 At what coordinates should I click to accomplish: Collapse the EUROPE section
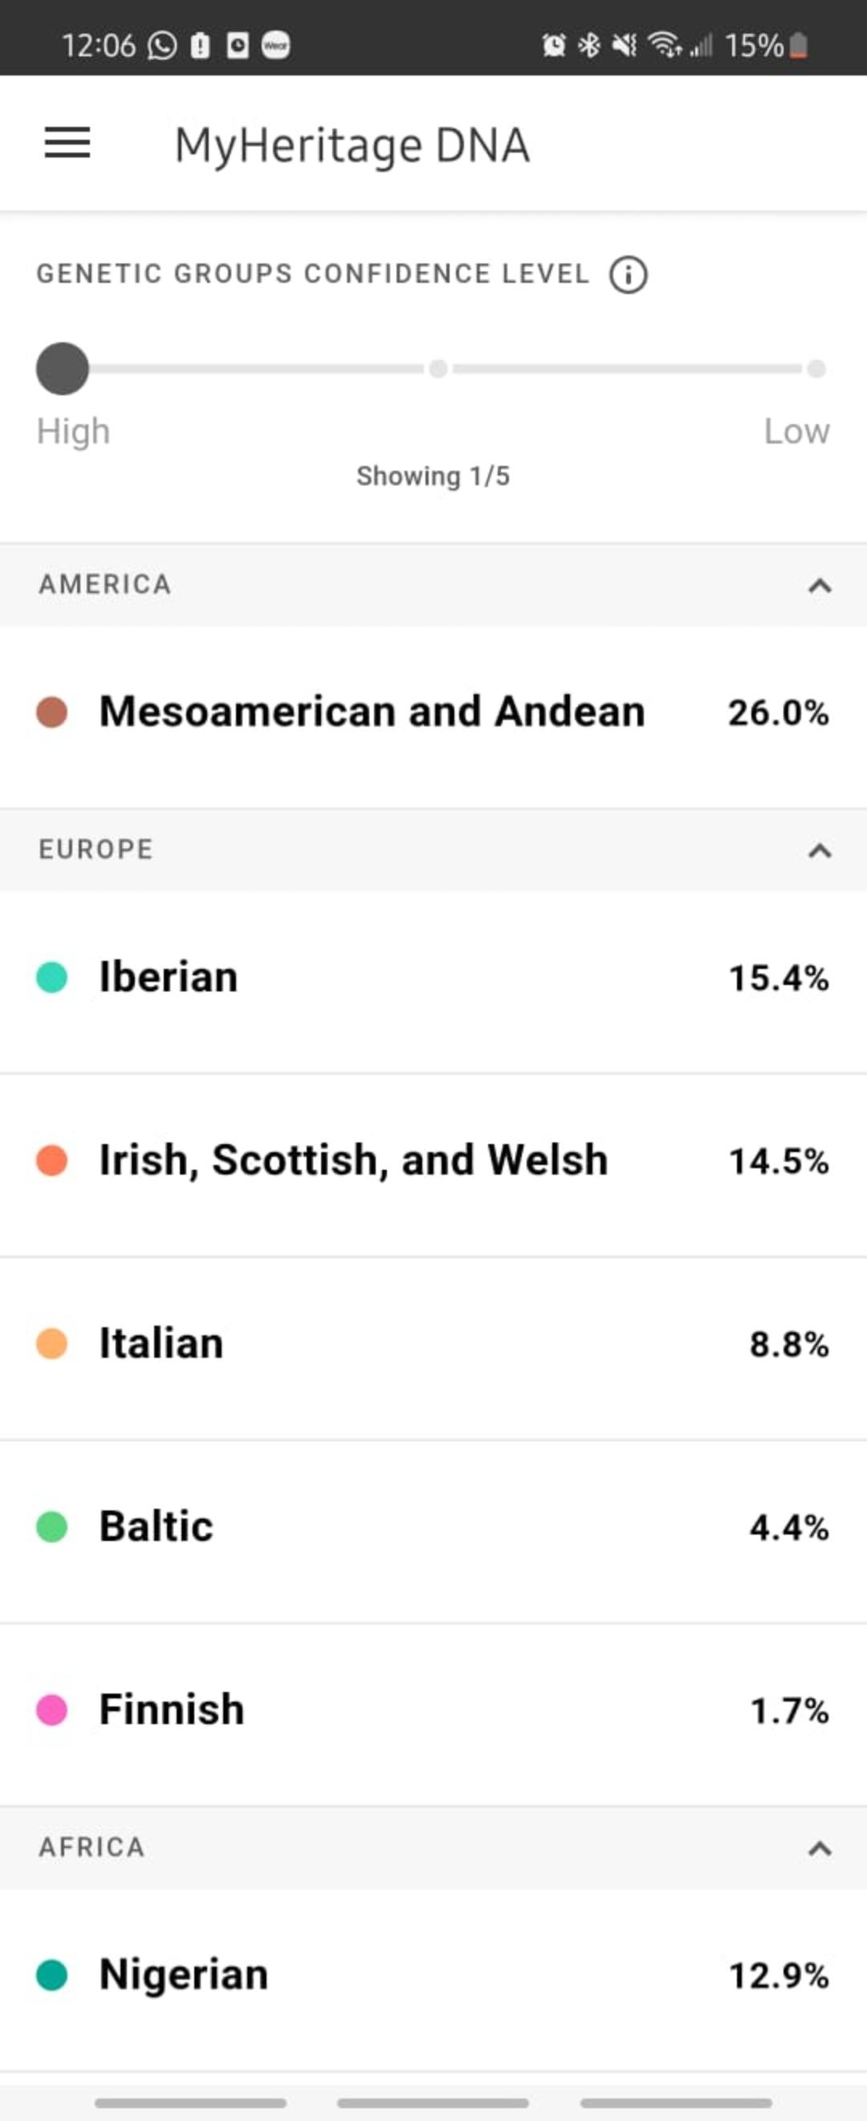[x=816, y=850]
